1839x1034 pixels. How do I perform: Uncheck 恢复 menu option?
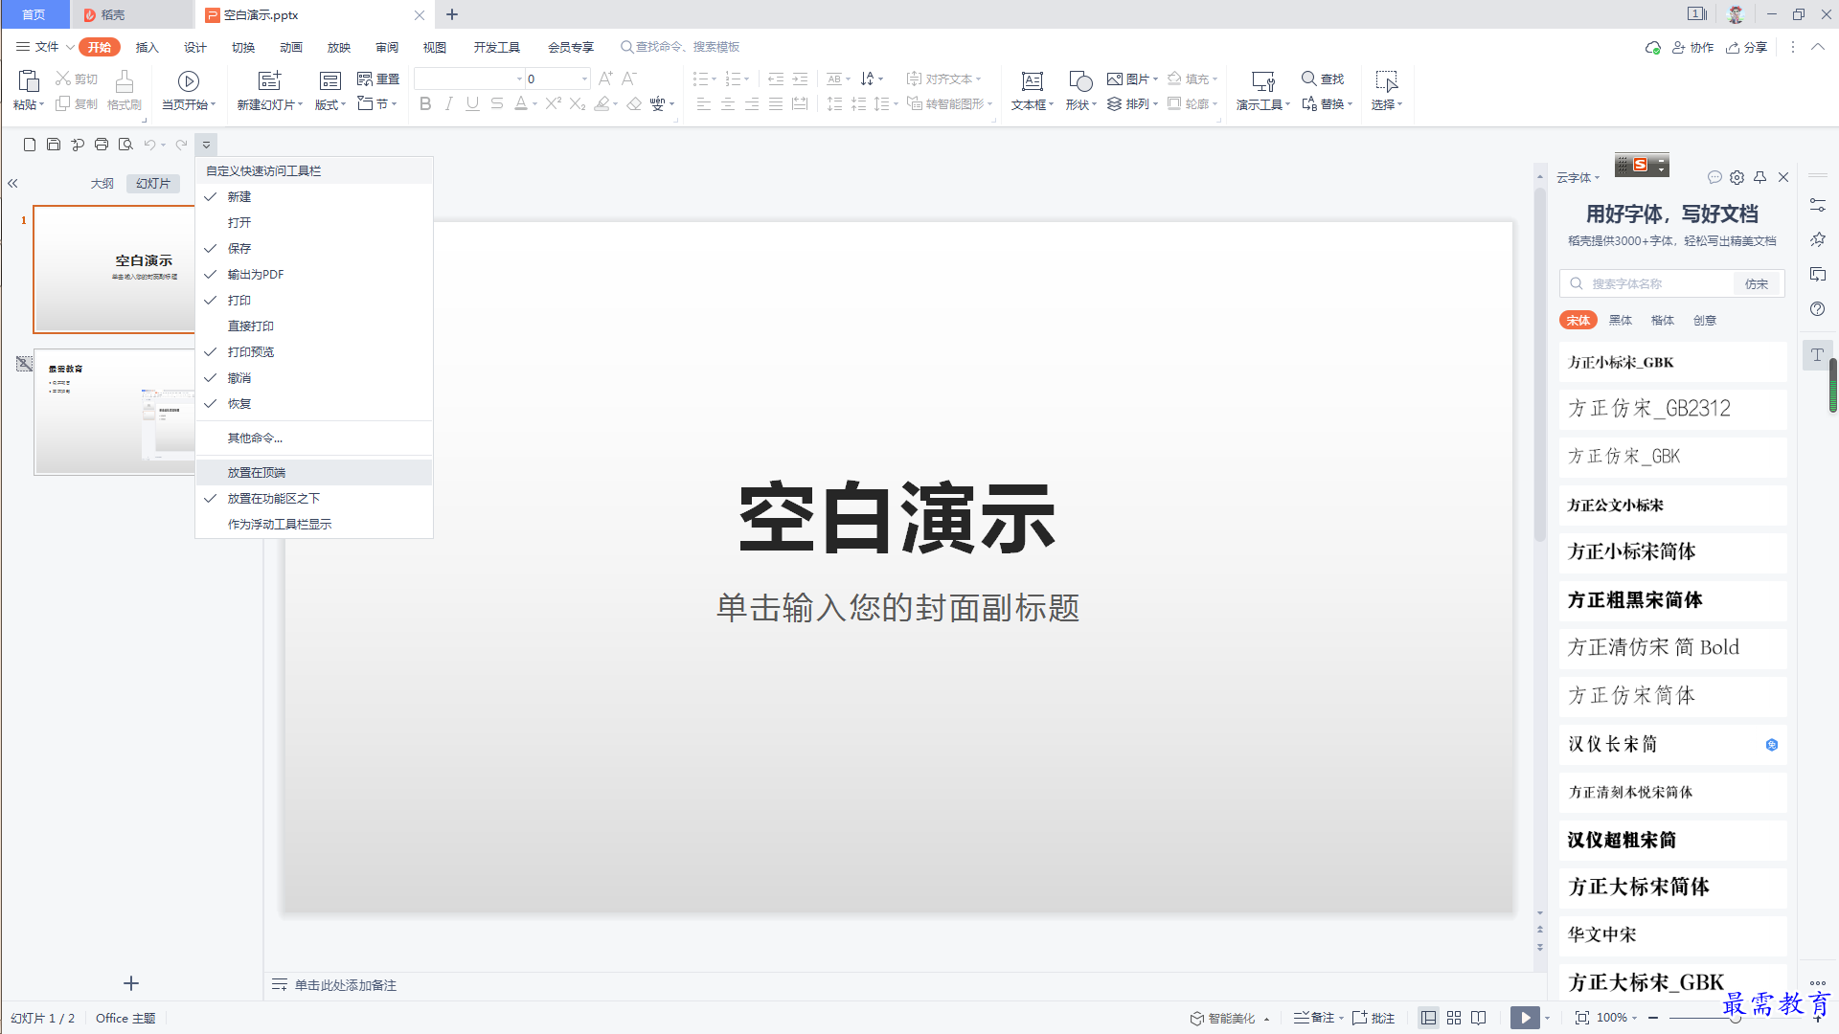tap(314, 403)
